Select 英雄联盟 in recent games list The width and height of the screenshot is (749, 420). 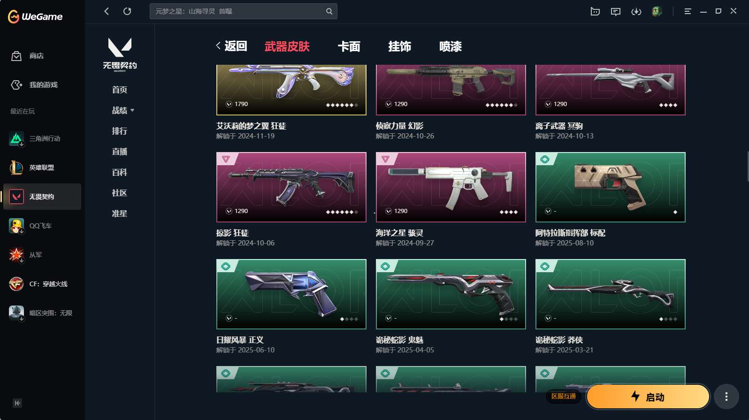point(41,168)
